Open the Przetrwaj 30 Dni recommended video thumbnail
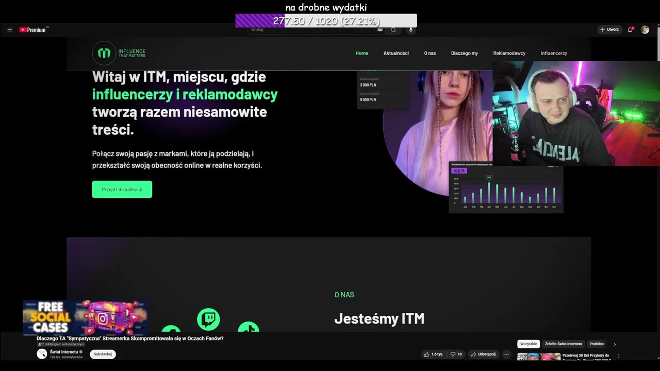The image size is (660, 371). click(x=539, y=357)
